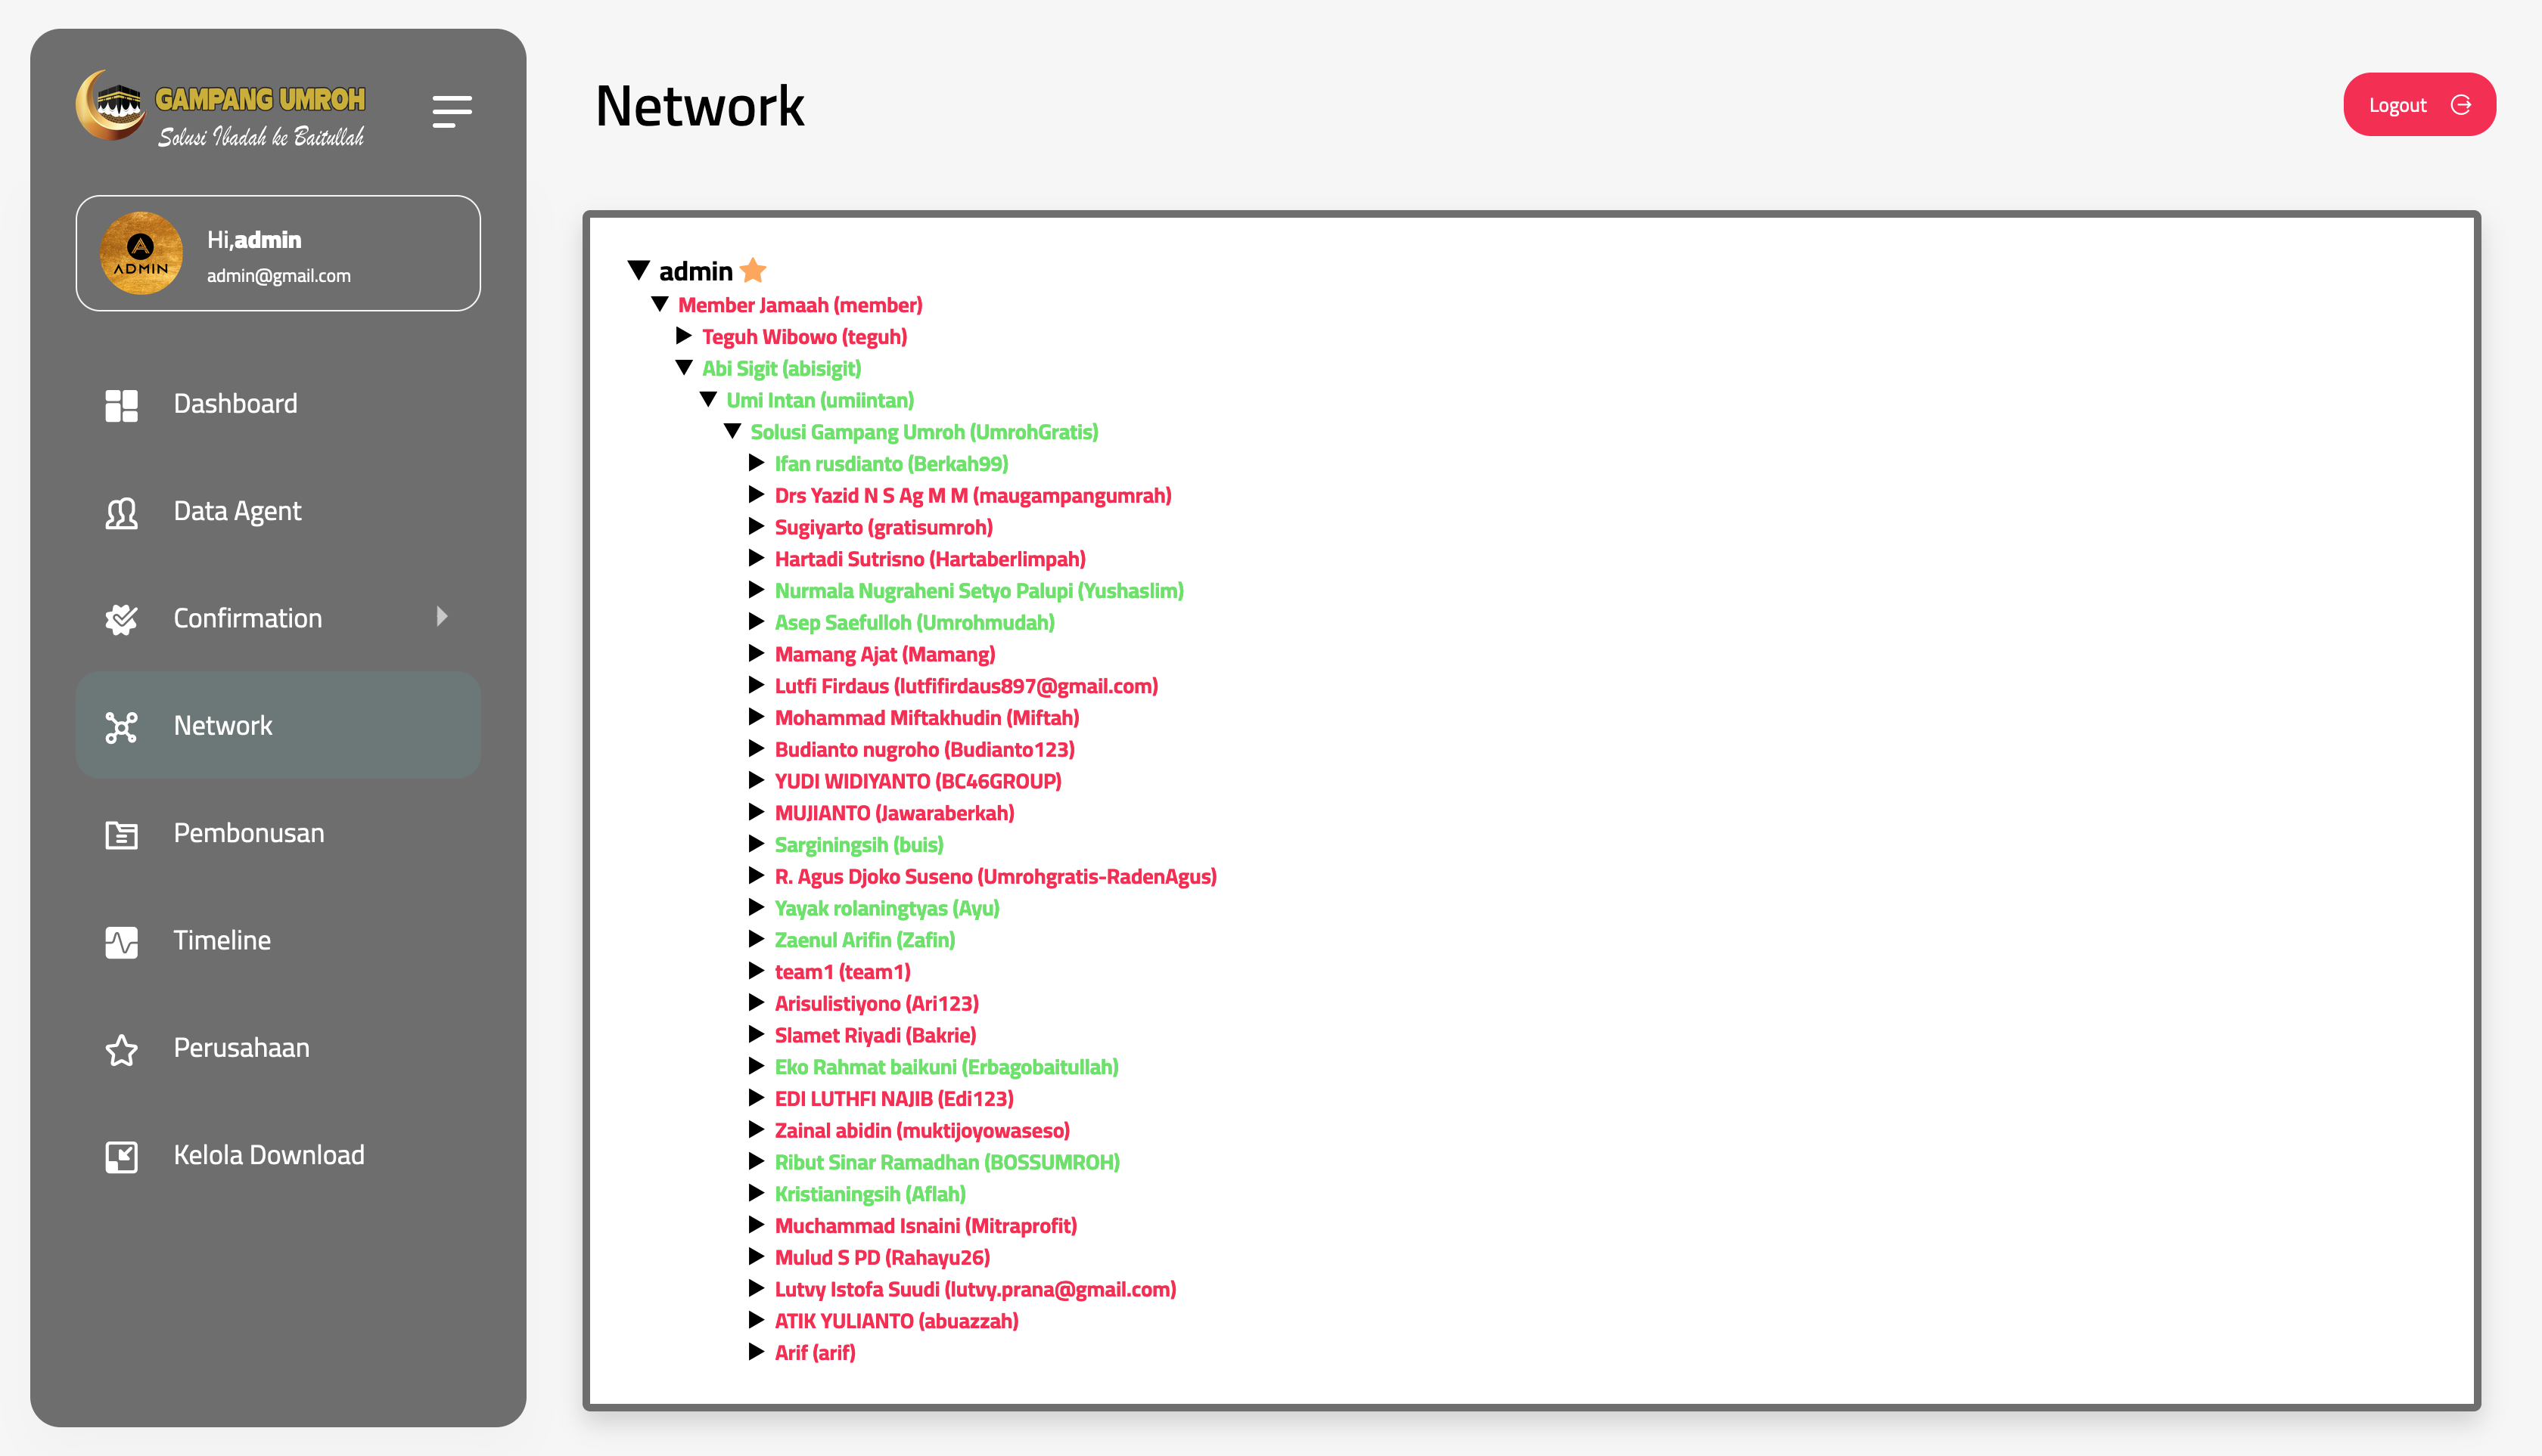2542x1456 pixels.
Task: Click EDI LUTHFI NAJIB (Edi123) entry
Action: point(893,1099)
